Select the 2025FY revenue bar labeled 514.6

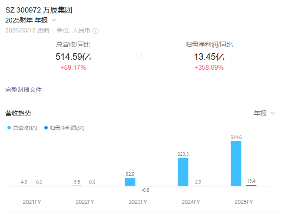(236, 163)
